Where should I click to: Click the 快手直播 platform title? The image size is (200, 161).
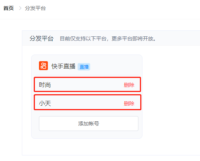63,66
